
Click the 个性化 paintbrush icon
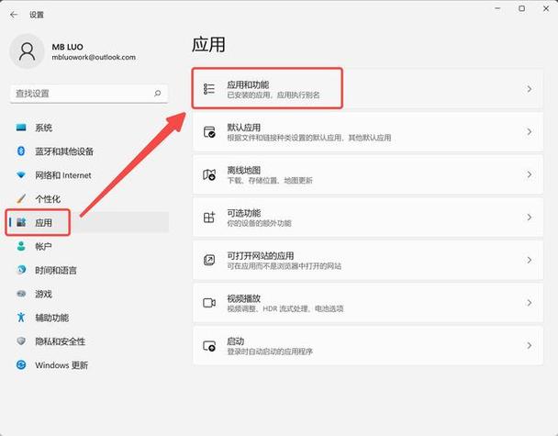click(x=21, y=198)
